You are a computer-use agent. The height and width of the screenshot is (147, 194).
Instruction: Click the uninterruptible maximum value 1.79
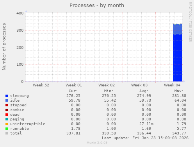[x=182, y=124]
